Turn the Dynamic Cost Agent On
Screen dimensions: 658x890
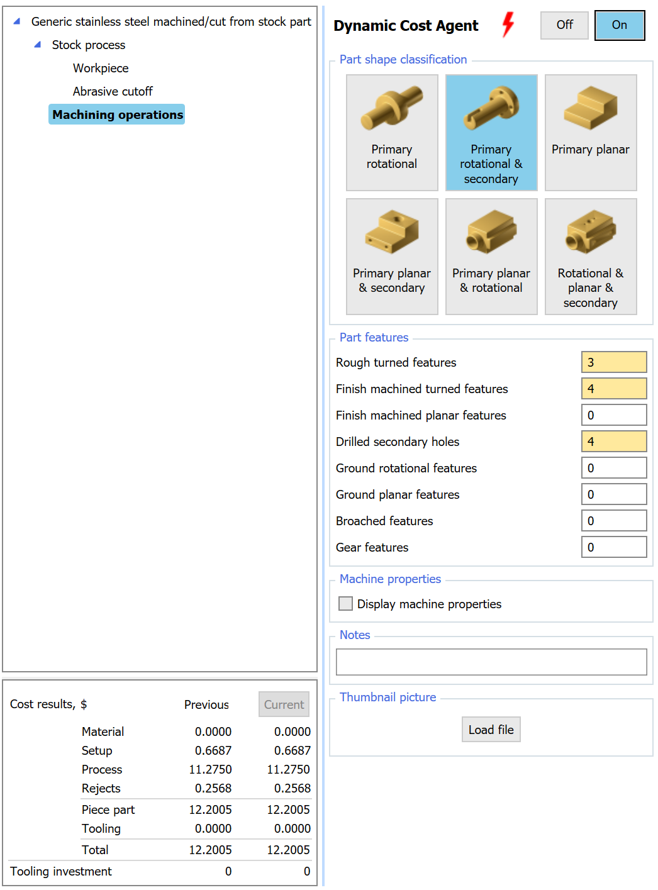(x=619, y=25)
